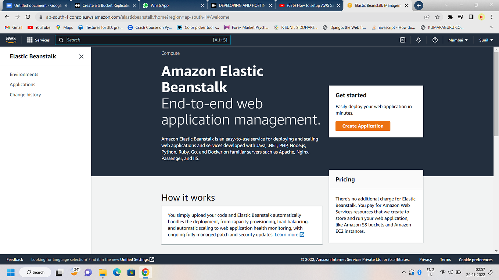
Task: Click the Create Application button
Action: pyautogui.click(x=363, y=126)
